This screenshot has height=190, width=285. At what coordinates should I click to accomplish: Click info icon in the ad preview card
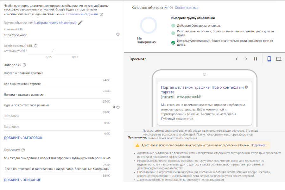(x=246, y=87)
